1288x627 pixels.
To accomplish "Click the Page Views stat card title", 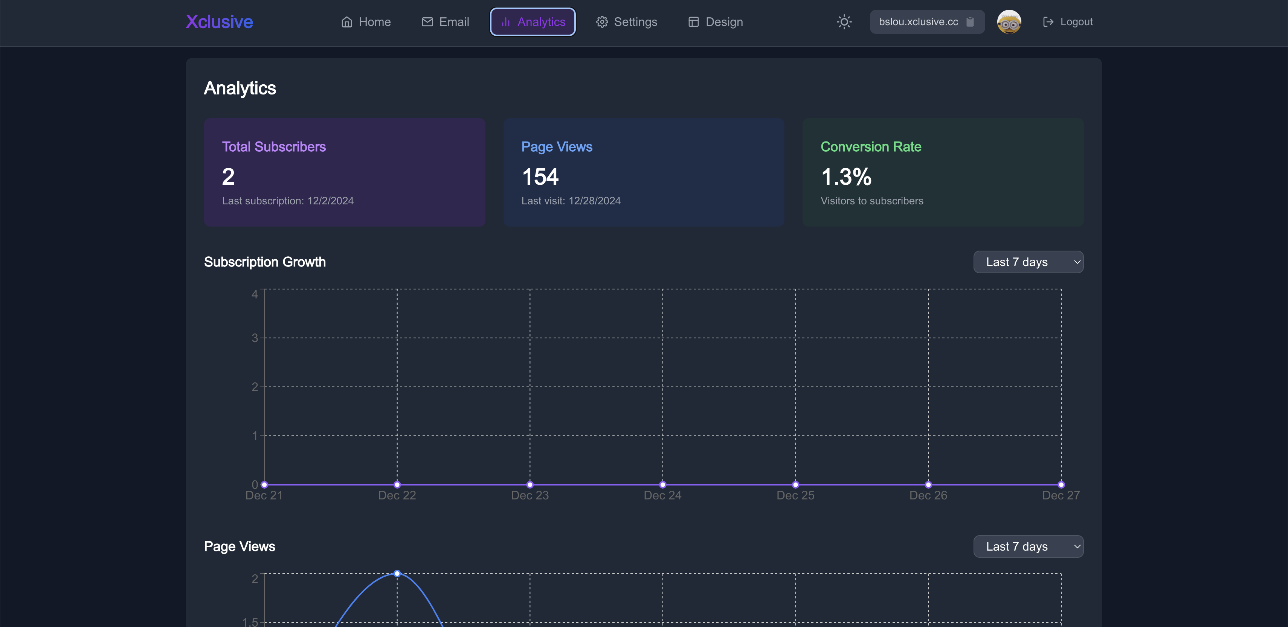I will coord(557,147).
